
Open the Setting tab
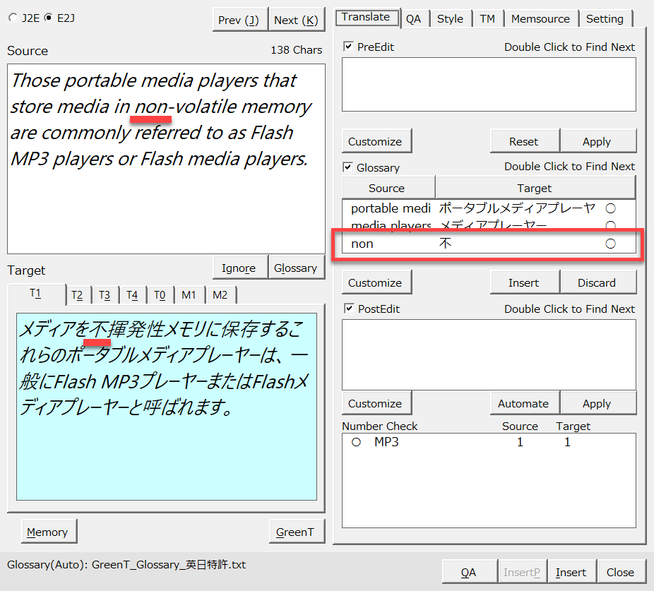(605, 19)
